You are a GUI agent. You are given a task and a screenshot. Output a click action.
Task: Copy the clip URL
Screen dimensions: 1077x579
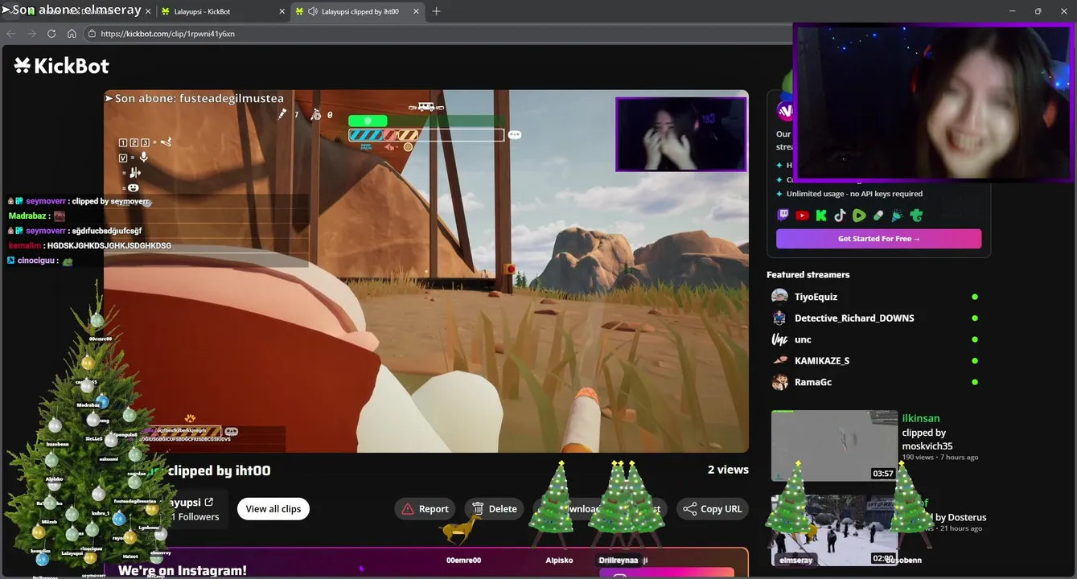coord(712,509)
